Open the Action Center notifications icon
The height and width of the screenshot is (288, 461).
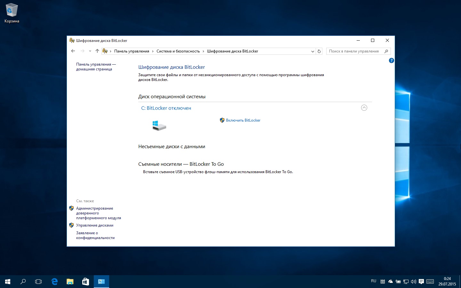[421, 282]
